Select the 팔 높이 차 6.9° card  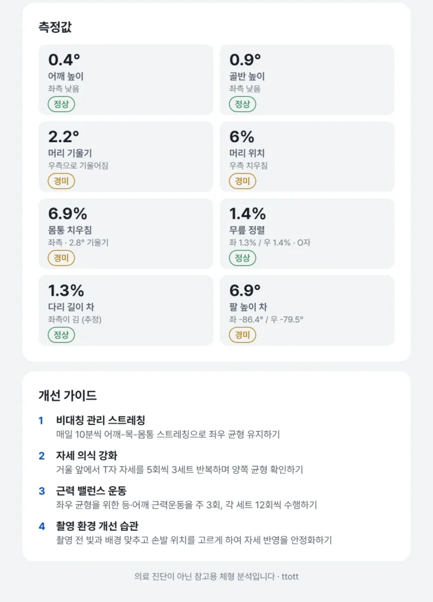pos(307,310)
